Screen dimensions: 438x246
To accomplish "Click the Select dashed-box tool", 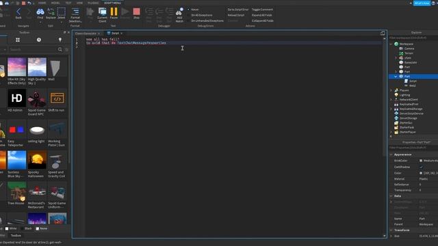I will pyautogui.click(x=61, y=12).
